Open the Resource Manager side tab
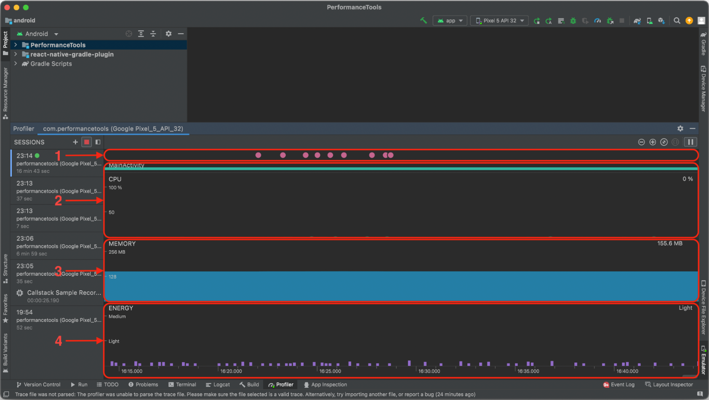This screenshot has height=400, width=709. pyautogui.click(x=5, y=93)
